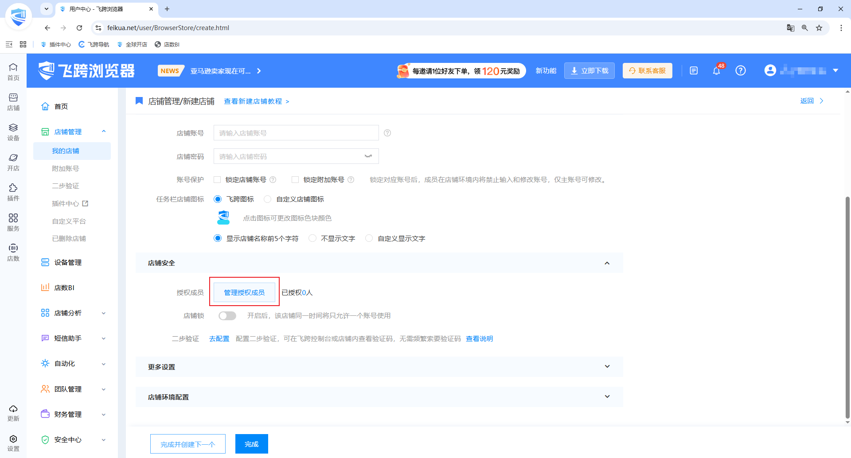This screenshot has height=458, width=851.
Task: Go back with the browser back arrow
Action: click(x=47, y=28)
